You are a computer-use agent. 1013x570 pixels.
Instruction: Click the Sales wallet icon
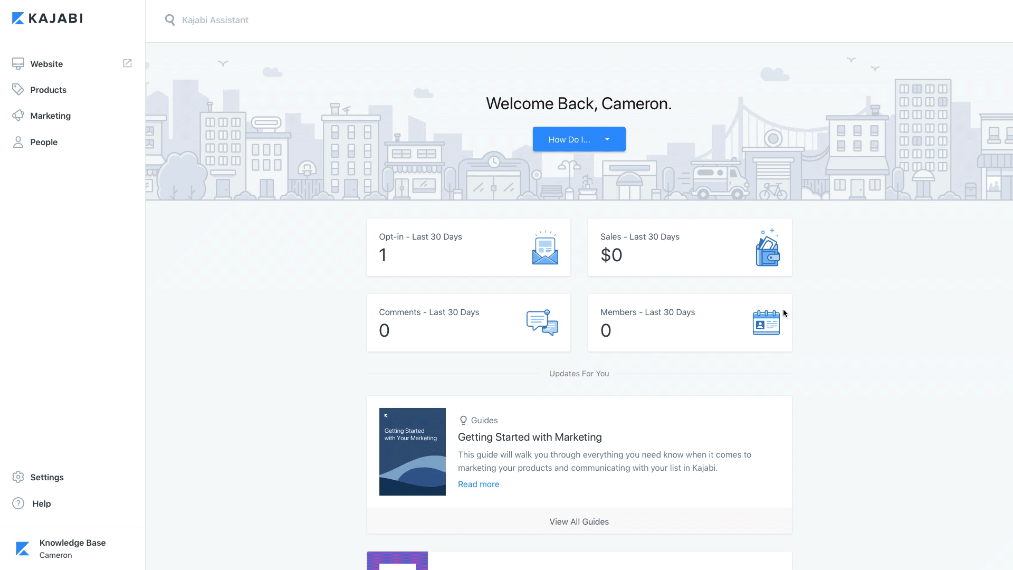tap(767, 248)
